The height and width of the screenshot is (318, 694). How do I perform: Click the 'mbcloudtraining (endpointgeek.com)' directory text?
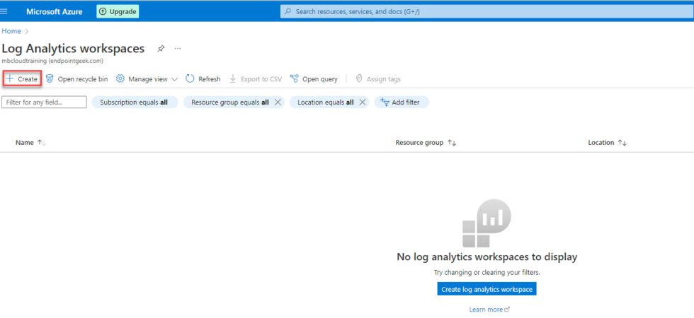pyautogui.click(x=52, y=61)
